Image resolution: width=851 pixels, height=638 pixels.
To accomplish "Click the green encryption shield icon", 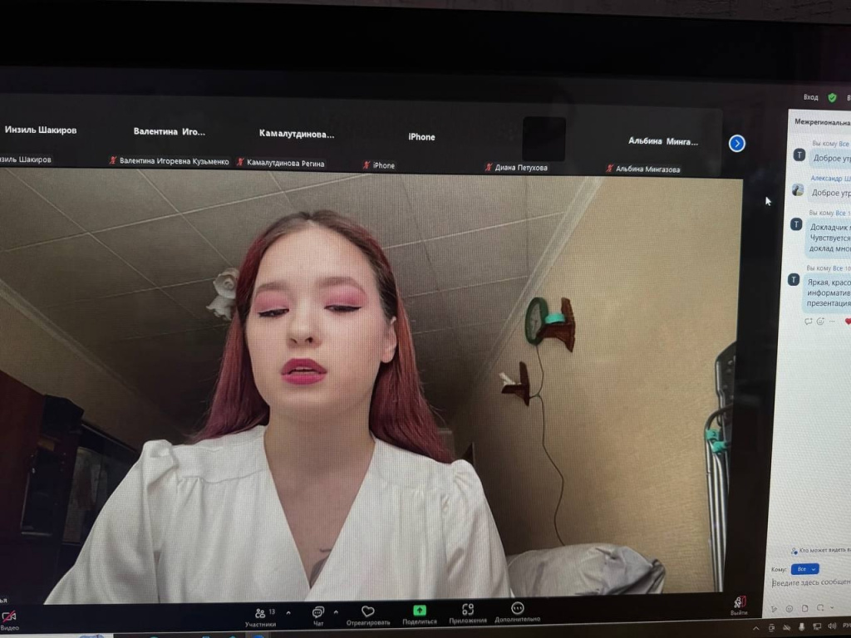I will pos(832,98).
